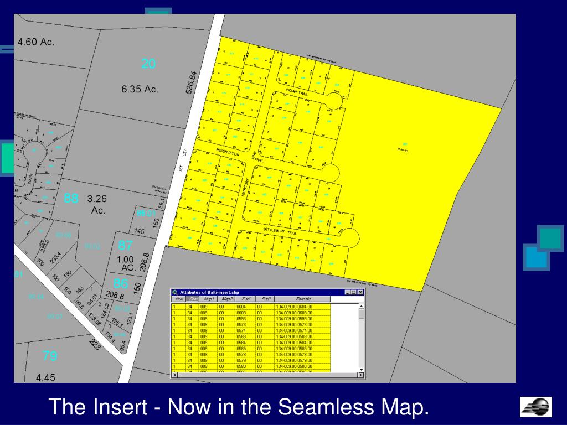This screenshot has width=567, height=425.
Task: Click parcel number 87 on the map
Action: (125, 245)
